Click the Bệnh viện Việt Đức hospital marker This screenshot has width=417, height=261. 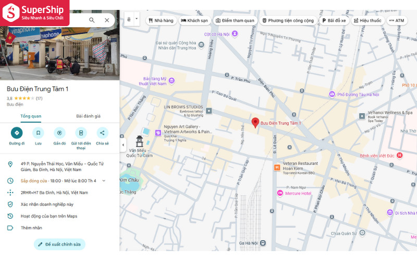399,155
